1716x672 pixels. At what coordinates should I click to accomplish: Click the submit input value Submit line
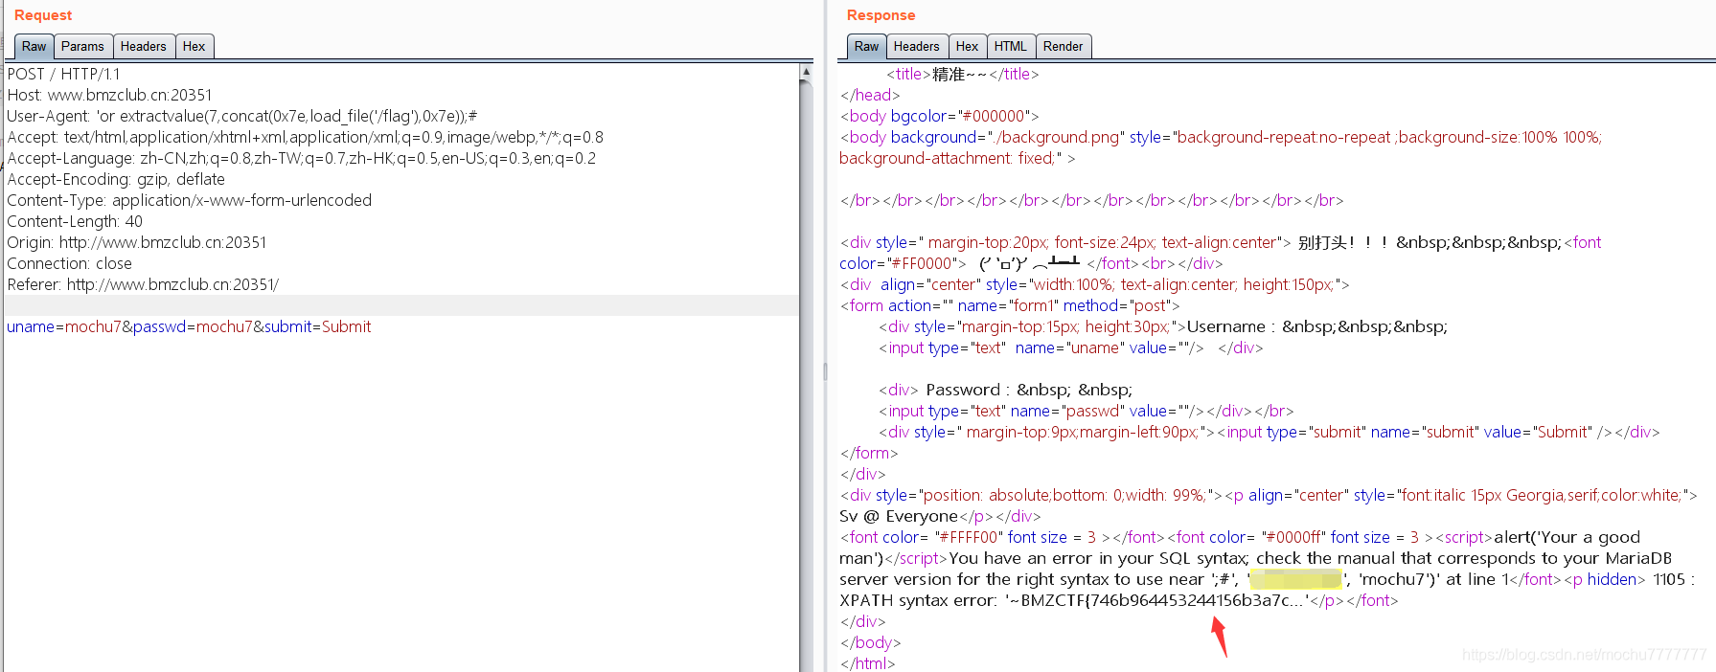[1270, 432]
